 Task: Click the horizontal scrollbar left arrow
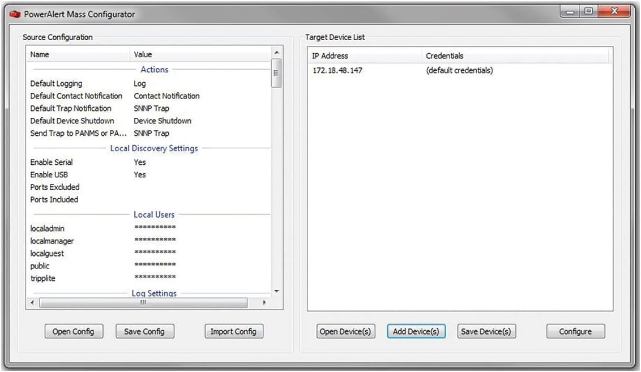[x=32, y=303]
